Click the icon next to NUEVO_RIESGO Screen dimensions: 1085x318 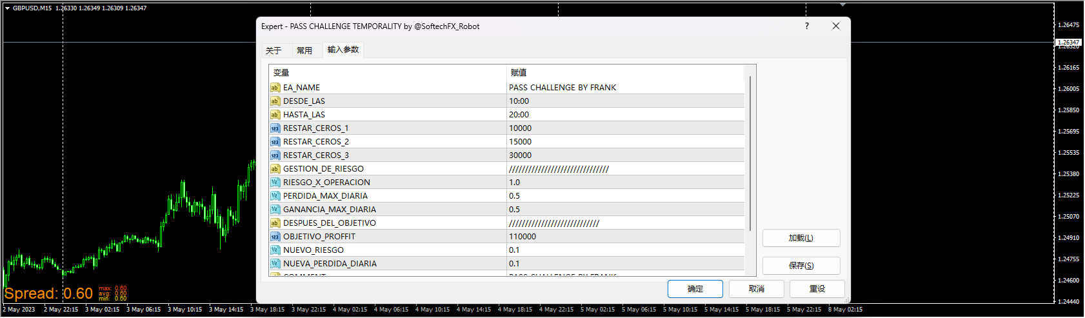275,250
